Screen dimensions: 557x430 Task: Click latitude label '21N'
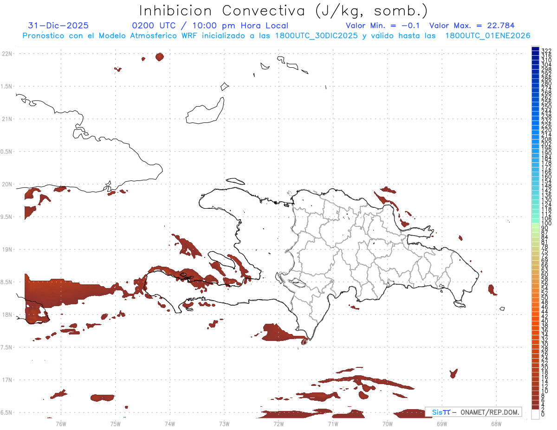(x=6, y=119)
